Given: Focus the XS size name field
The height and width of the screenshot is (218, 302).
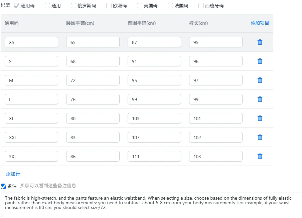Looking at the screenshot, I should pos(31,42).
